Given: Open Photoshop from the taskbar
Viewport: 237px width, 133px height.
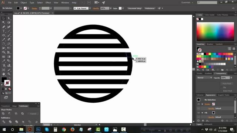Looking at the screenshot, I should click(38, 129).
